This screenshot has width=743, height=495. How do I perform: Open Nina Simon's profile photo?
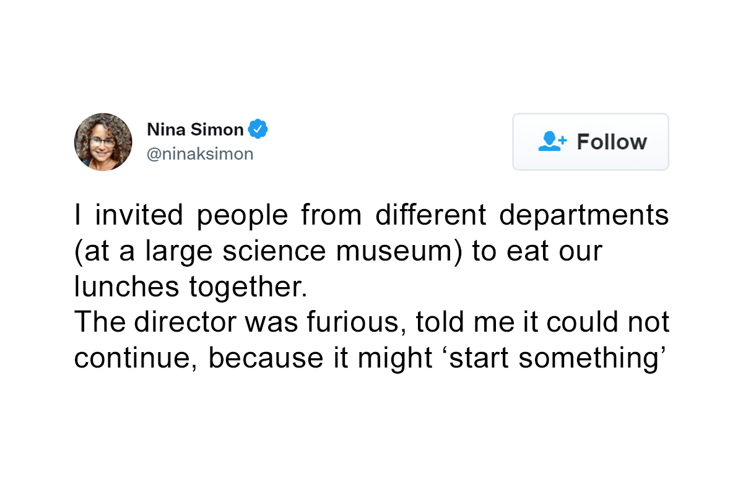coord(103,142)
